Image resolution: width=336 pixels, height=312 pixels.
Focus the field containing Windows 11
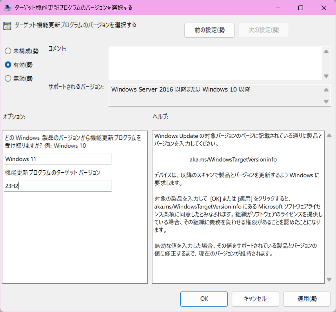(x=58, y=159)
